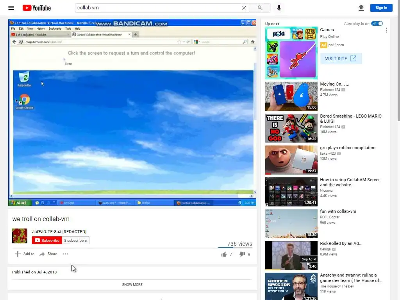This screenshot has width=400, height=300.
Task: Open the ad options three-dot menu
Action: tap(386, 30)
